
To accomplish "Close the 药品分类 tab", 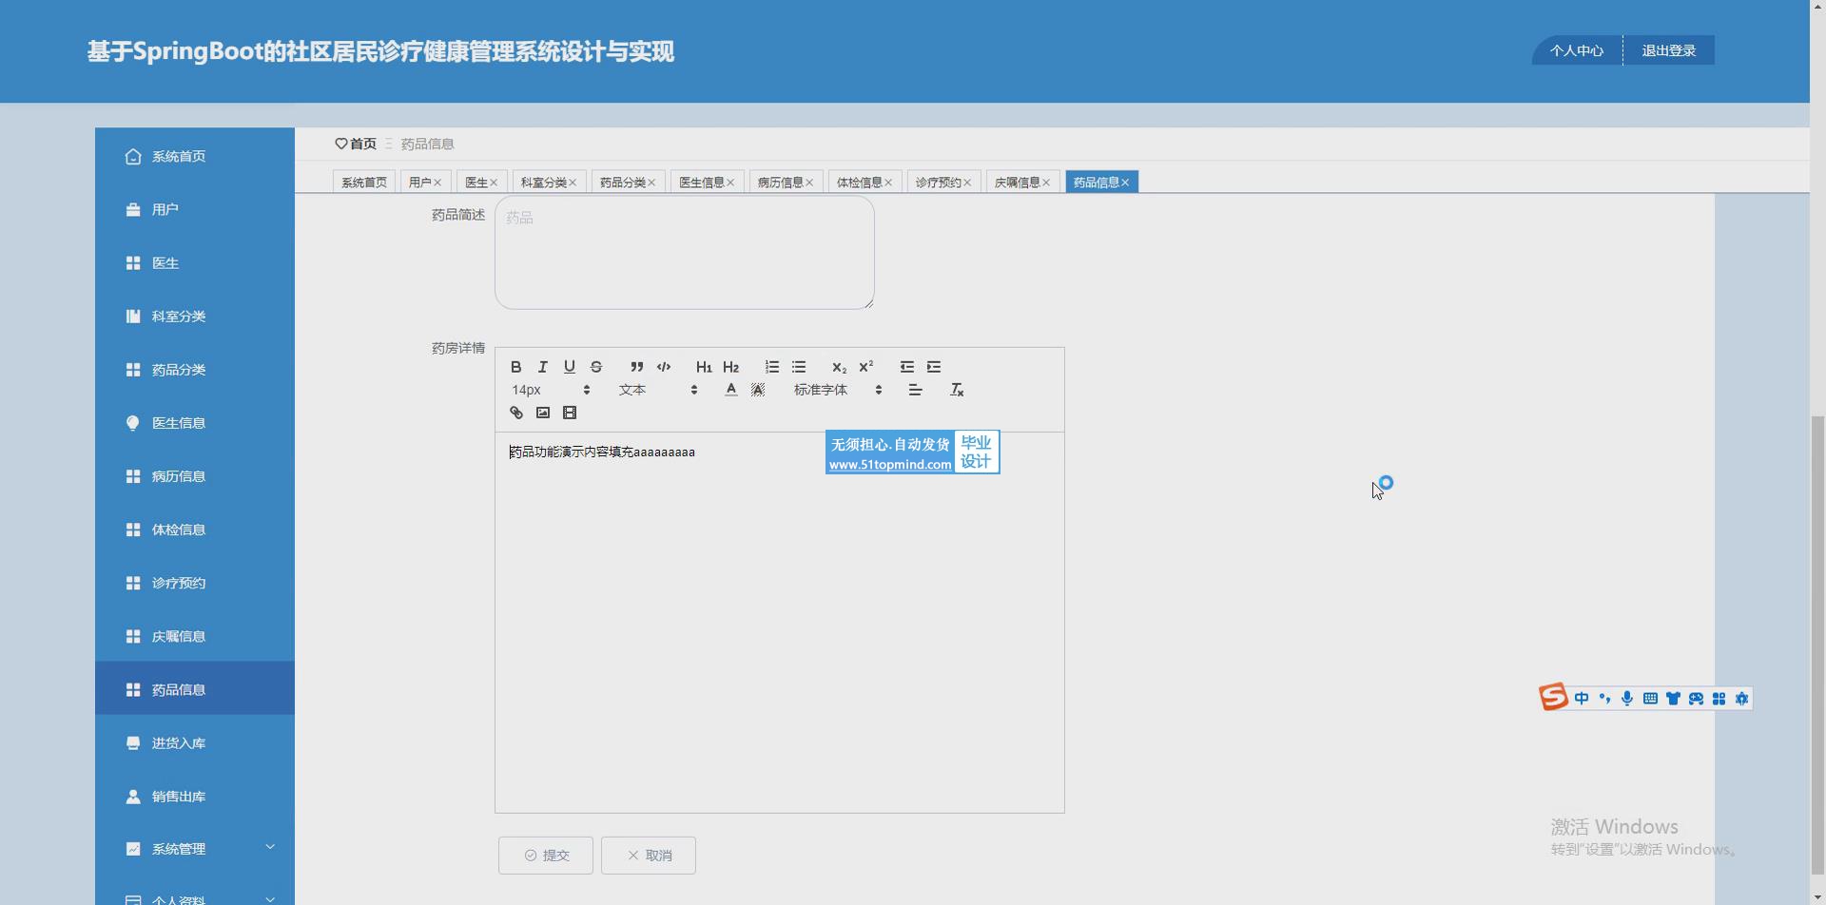I will 651,183.
